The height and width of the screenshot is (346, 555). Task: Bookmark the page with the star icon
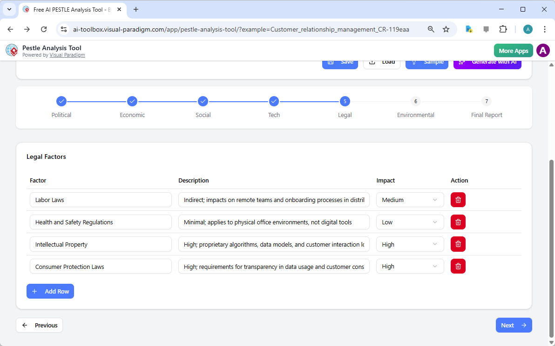(446, 29)
